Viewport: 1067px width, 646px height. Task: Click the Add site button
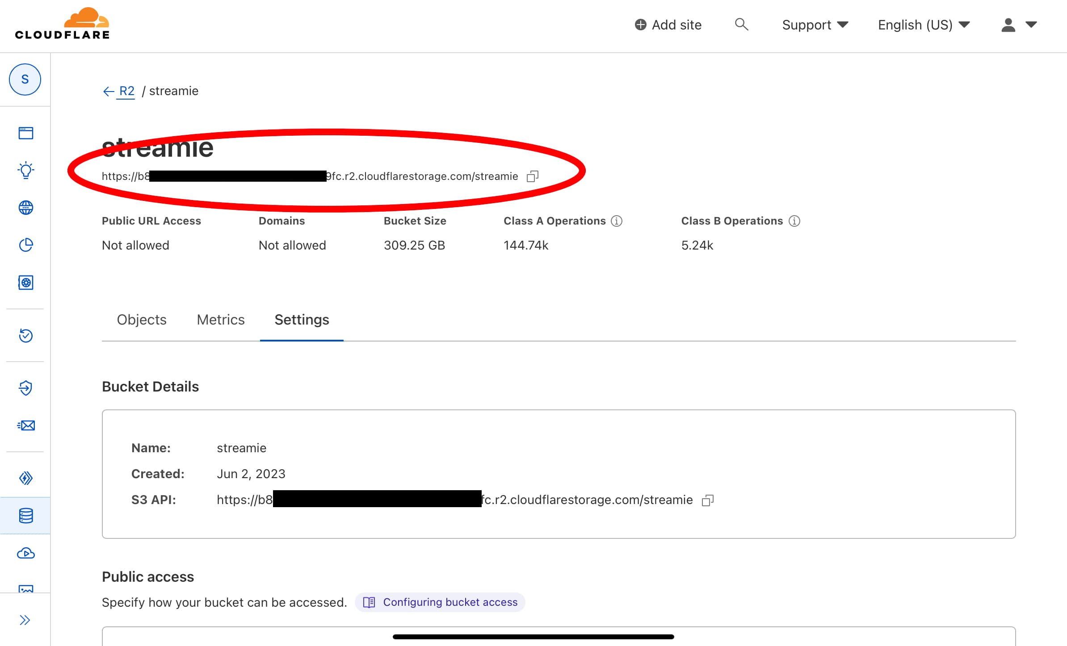[x=669, y=25]
